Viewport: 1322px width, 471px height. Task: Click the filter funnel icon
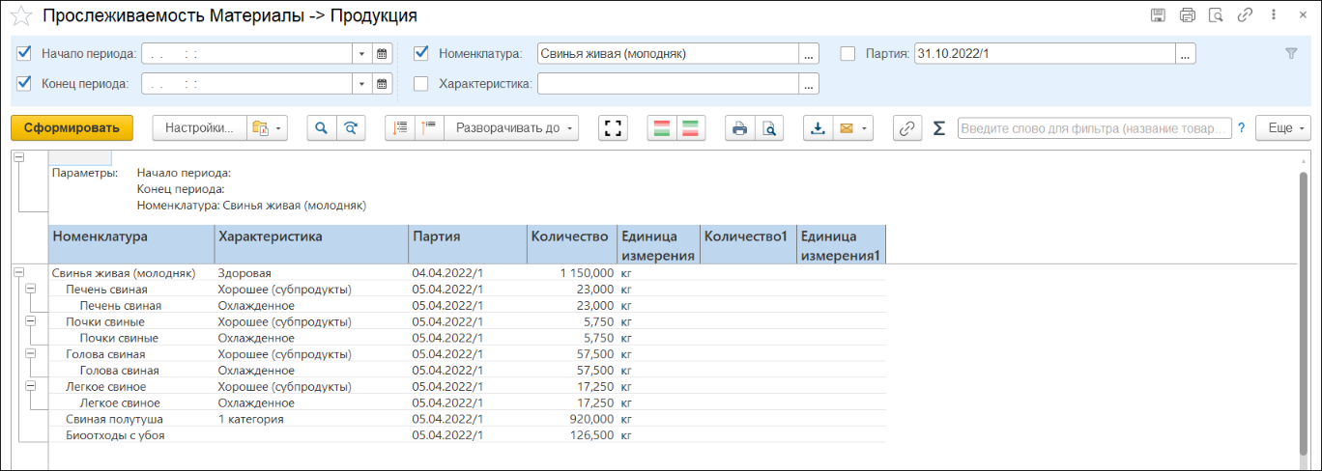1291,54
